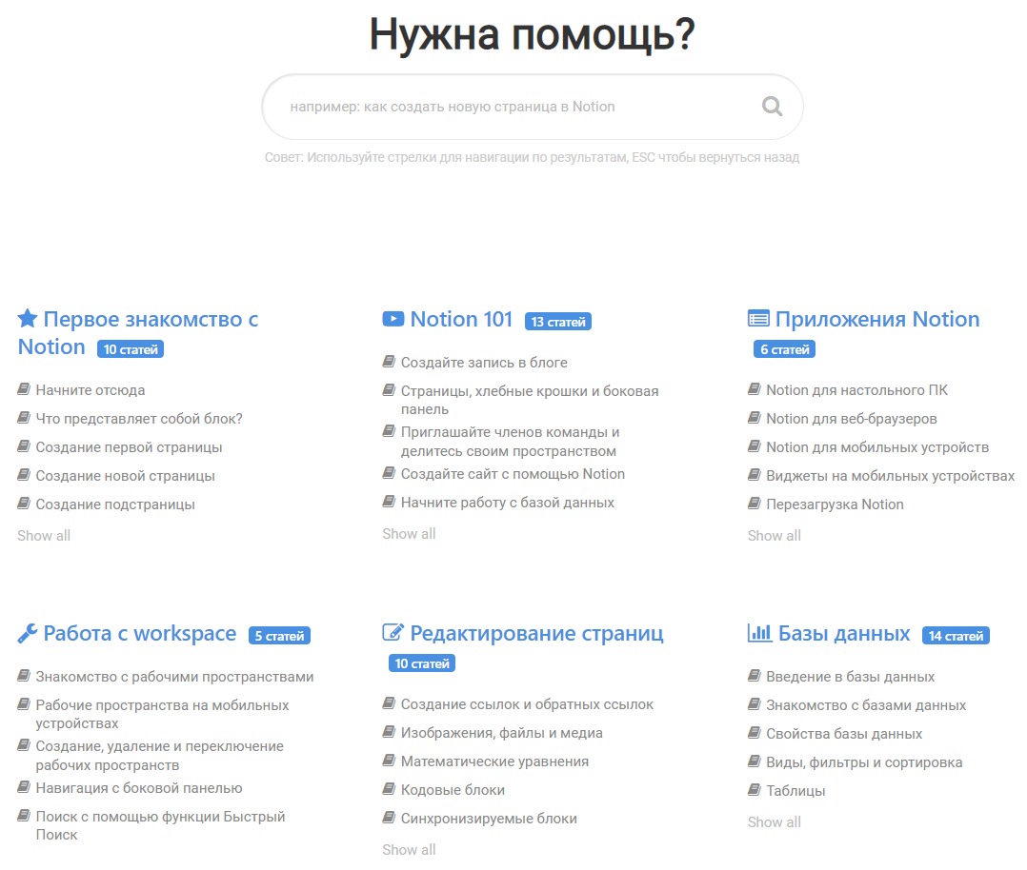1027x870 pixels.
Task: Open article Виды, фильтры и сортировка
Action: click(x=865, y=762)
